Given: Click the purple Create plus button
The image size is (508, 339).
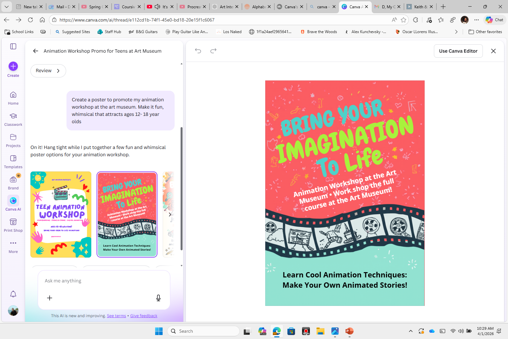Looking at the screenshot, I should 13,66.
